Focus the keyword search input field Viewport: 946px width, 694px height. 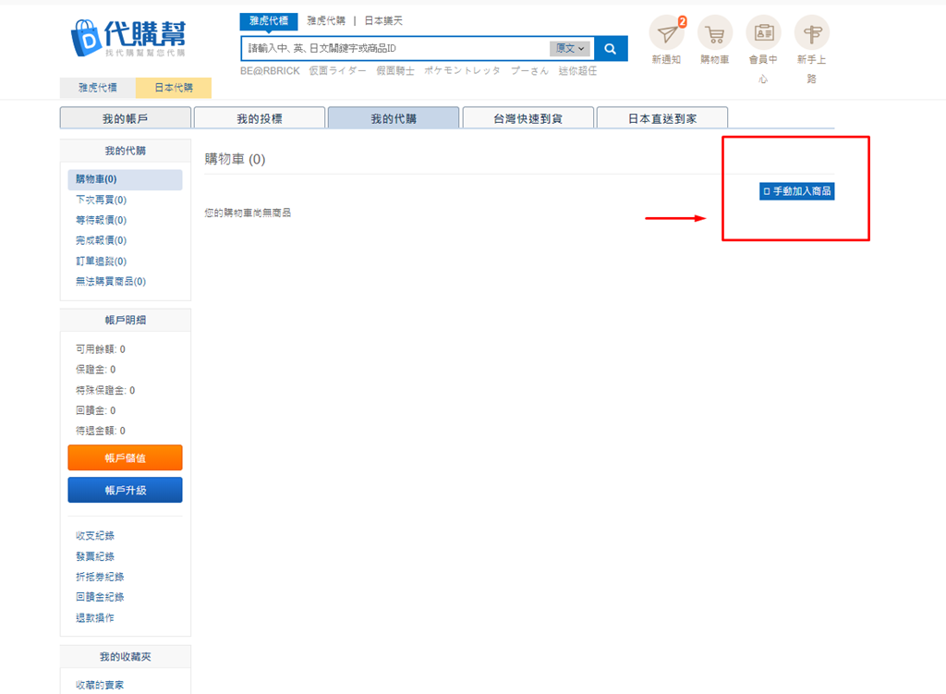pyautogui.click(x=395, y=48)
